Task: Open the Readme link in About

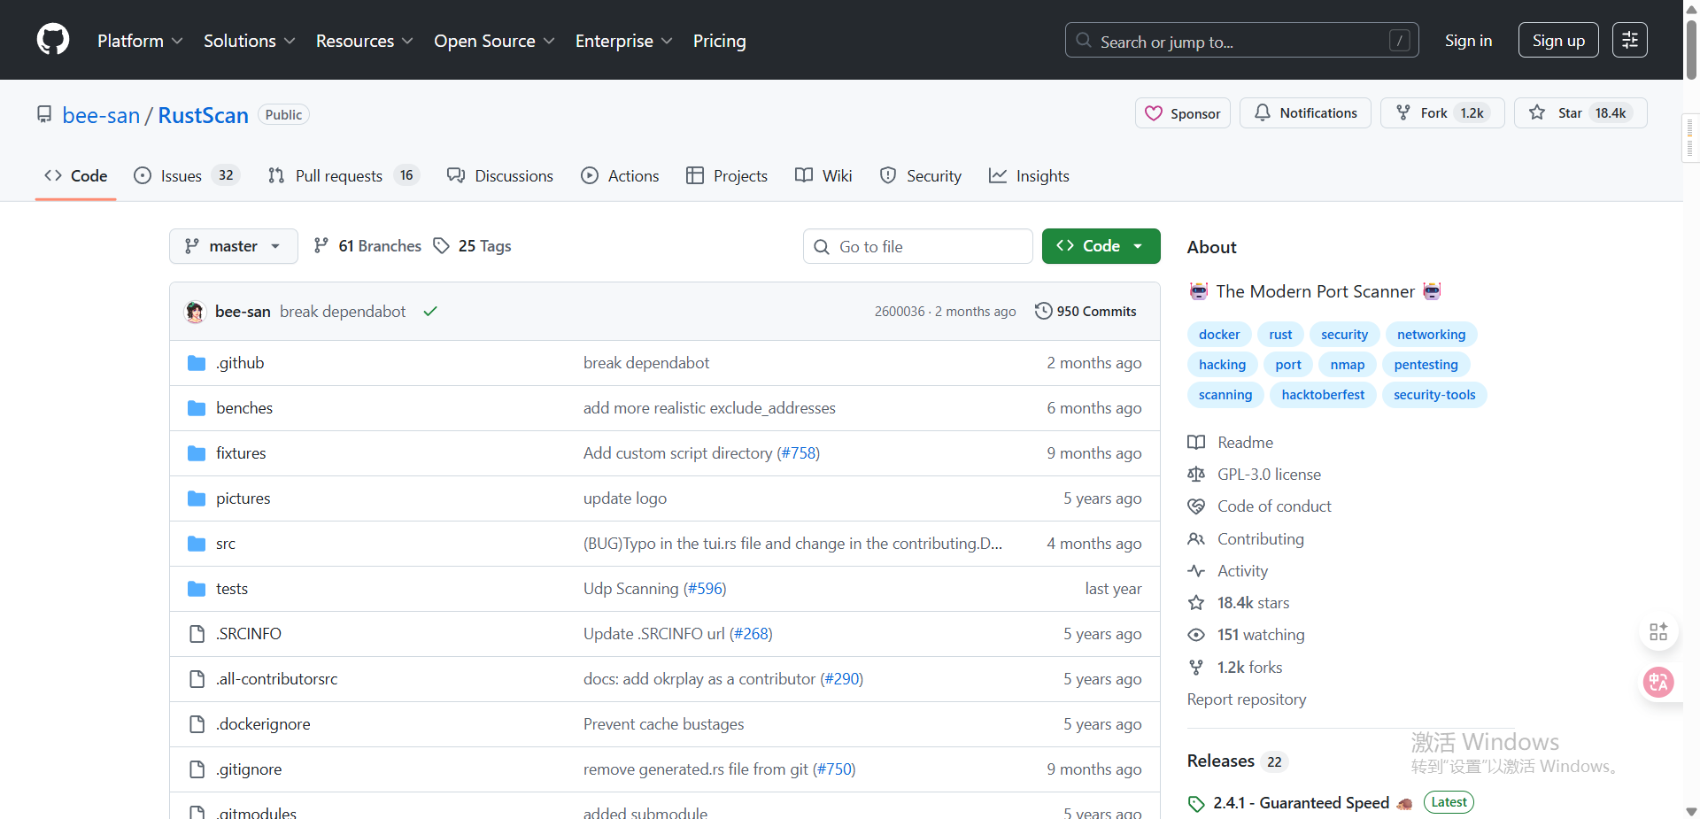Action: click(1230, 443)
